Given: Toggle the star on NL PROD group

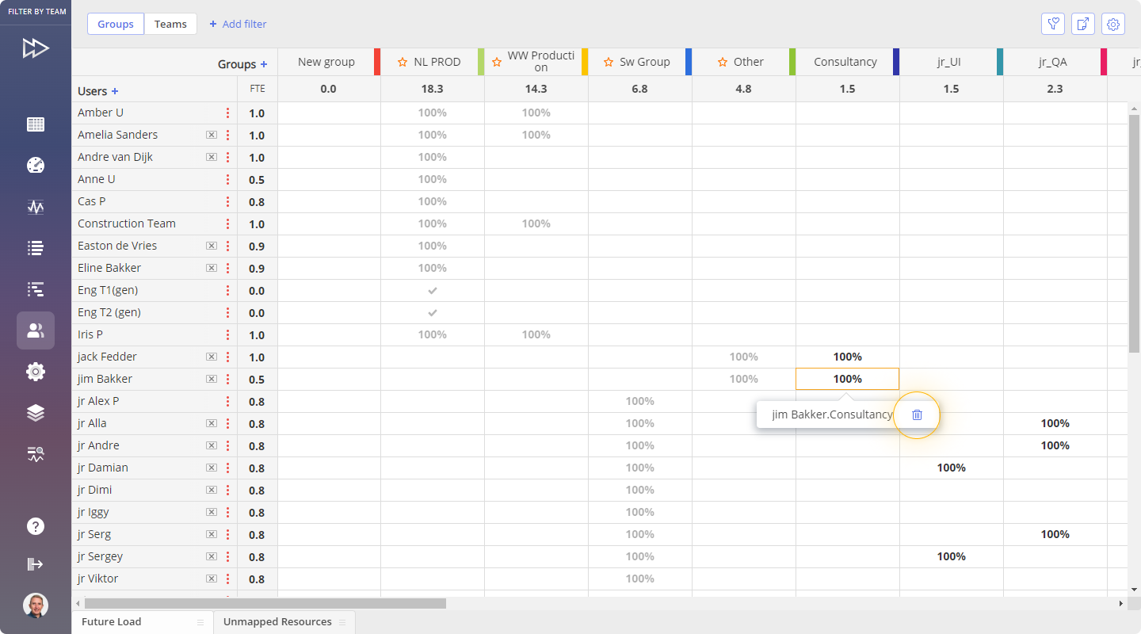Looking at the screenshot, I should (x=403, y=62).
